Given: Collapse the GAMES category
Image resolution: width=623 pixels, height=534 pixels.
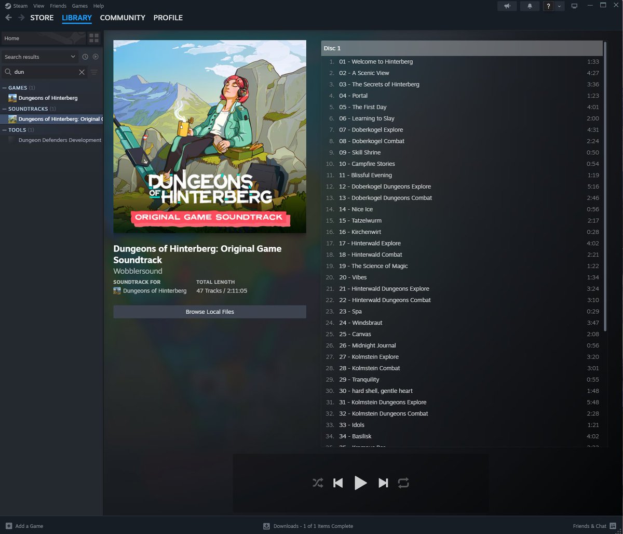Looking at the screenshot, I should point(19,88).
